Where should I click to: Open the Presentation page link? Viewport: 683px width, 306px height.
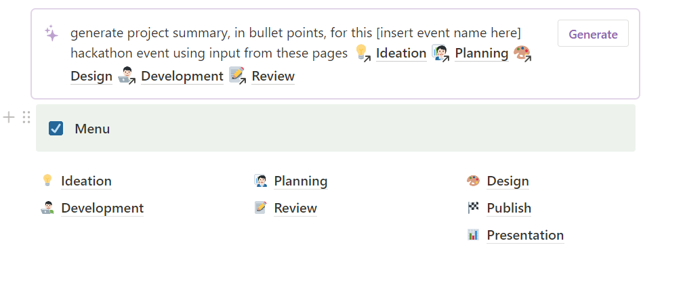(x=525, y=235)
